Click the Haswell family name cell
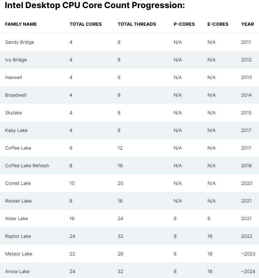Image resolution: width=259 pixels, height=278 pixels. click(13, 78)
